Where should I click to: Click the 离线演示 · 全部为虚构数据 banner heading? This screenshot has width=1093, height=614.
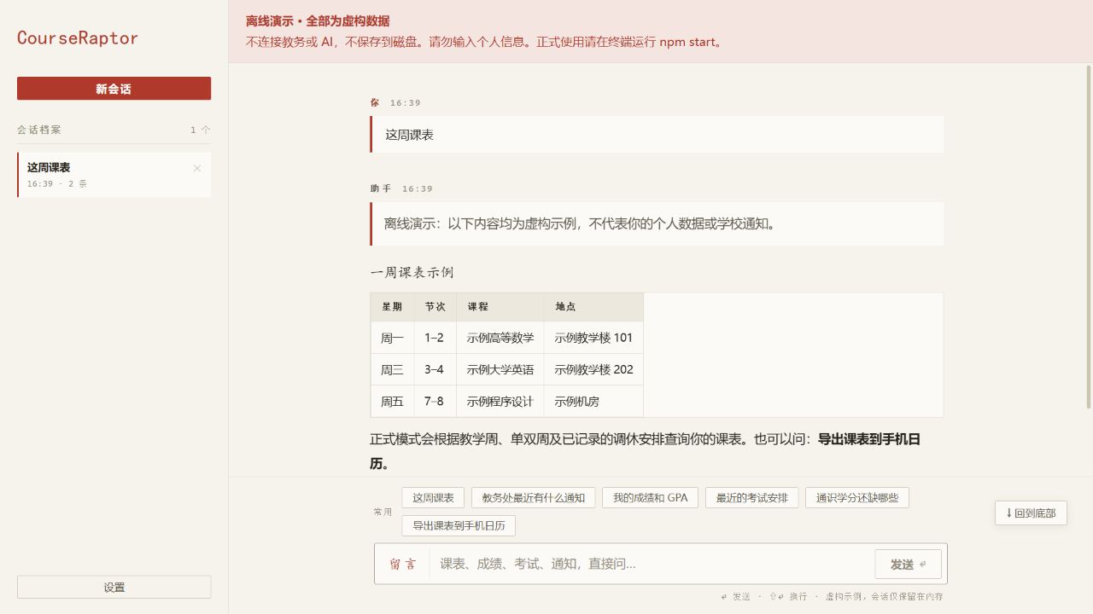pos(318,20)
